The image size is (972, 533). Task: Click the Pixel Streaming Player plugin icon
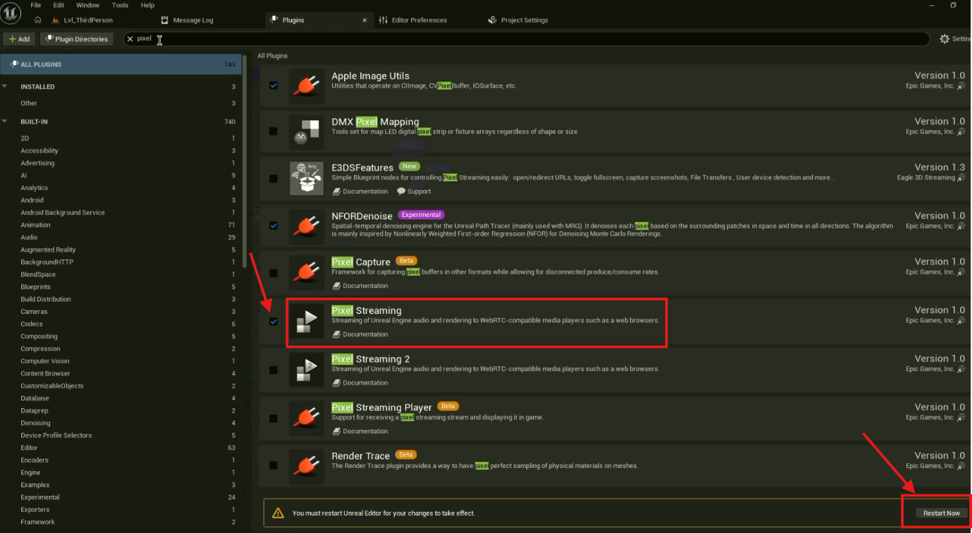click(307, 418)
